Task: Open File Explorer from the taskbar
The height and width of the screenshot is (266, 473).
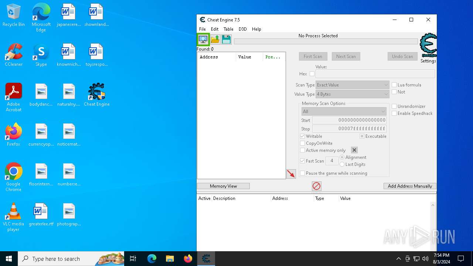Action: click(x=170, y=259)
